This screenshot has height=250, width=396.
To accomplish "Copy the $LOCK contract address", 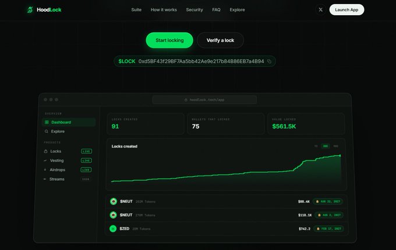I will coord(269,62).
